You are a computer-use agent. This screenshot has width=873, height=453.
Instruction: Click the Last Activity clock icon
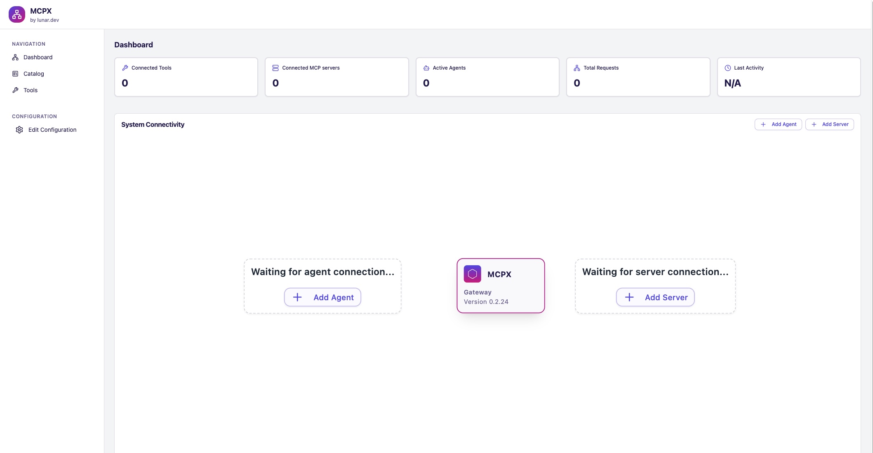point(728,68)
